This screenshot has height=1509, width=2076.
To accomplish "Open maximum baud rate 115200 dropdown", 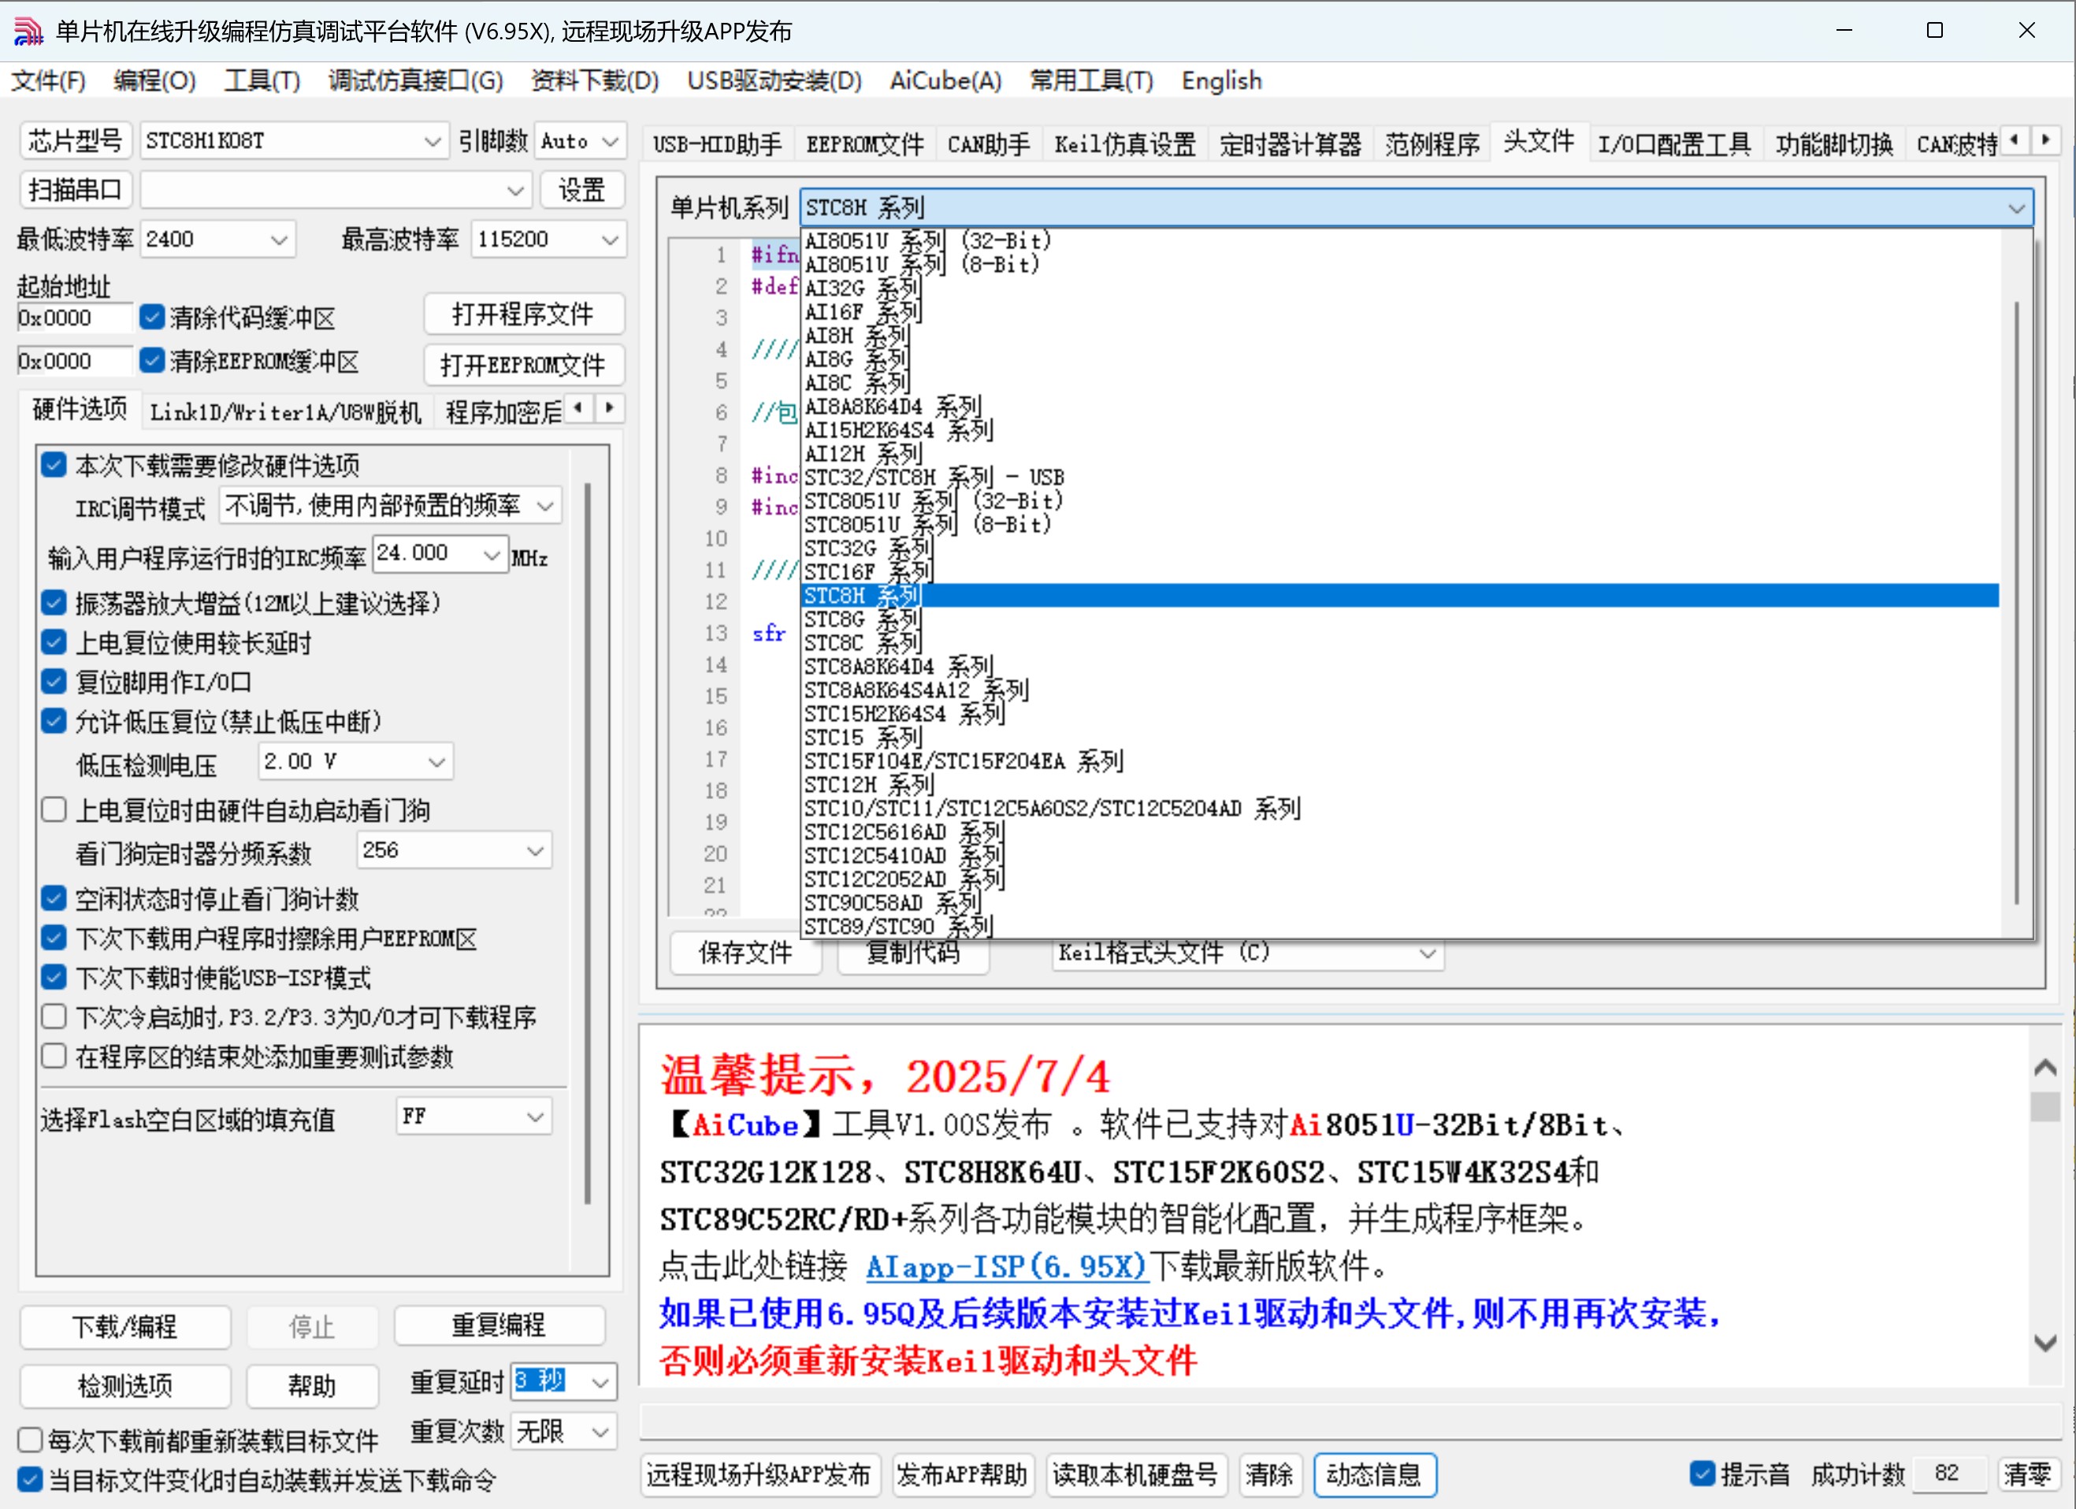I will point(548,239).
